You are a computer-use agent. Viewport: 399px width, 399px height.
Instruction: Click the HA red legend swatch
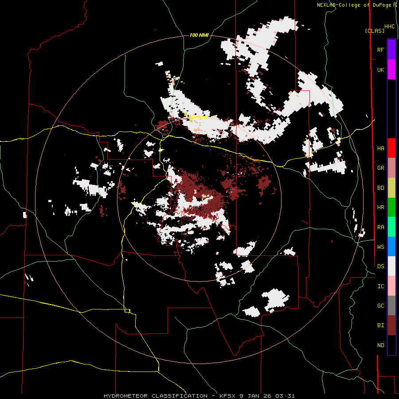391,148
